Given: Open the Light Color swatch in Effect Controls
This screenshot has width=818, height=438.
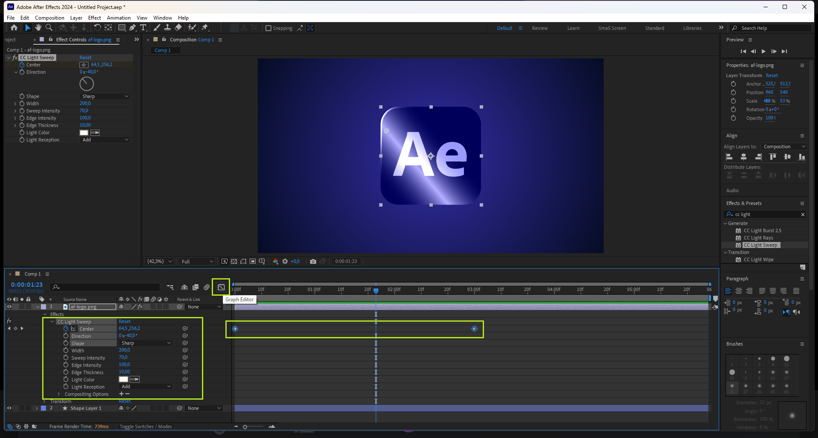Looking at the screenshot, I should click(x=84, y=133).
